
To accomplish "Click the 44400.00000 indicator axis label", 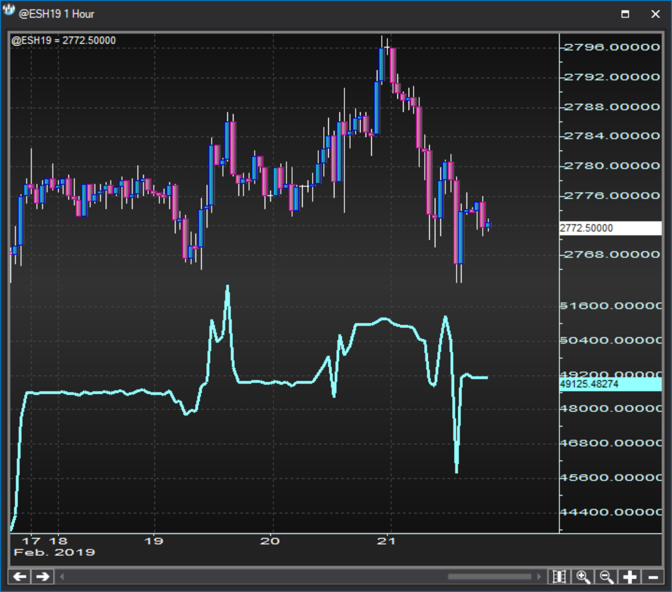I will [x=611, y=512].
